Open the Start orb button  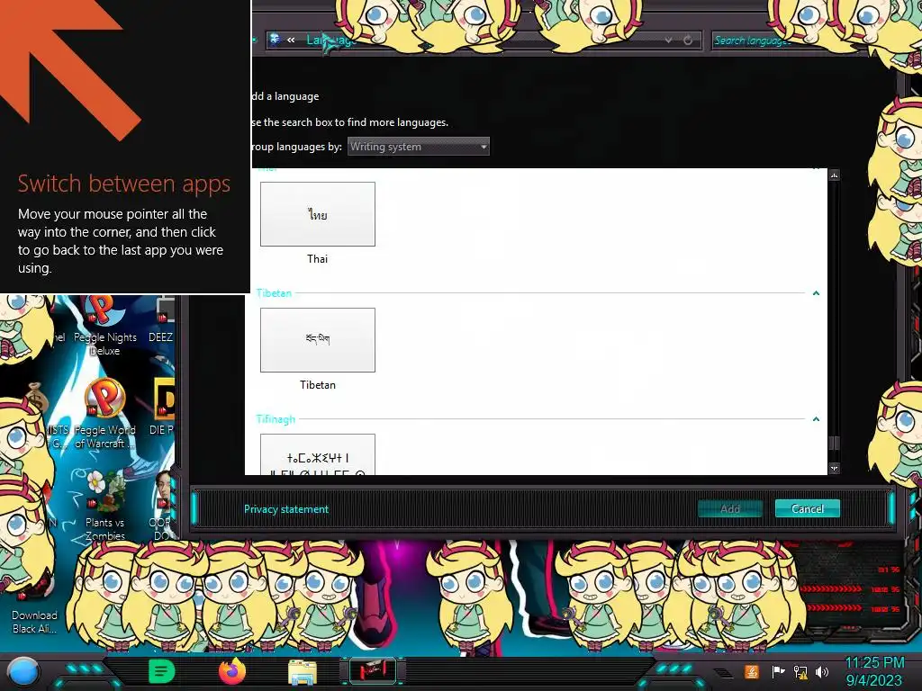point(23,671)
